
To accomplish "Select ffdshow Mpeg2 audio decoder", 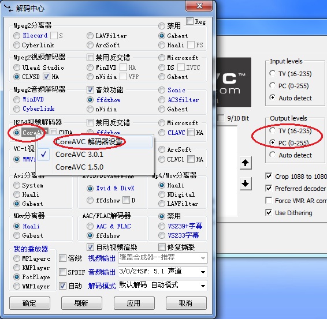I will click(x=90, y=100).
